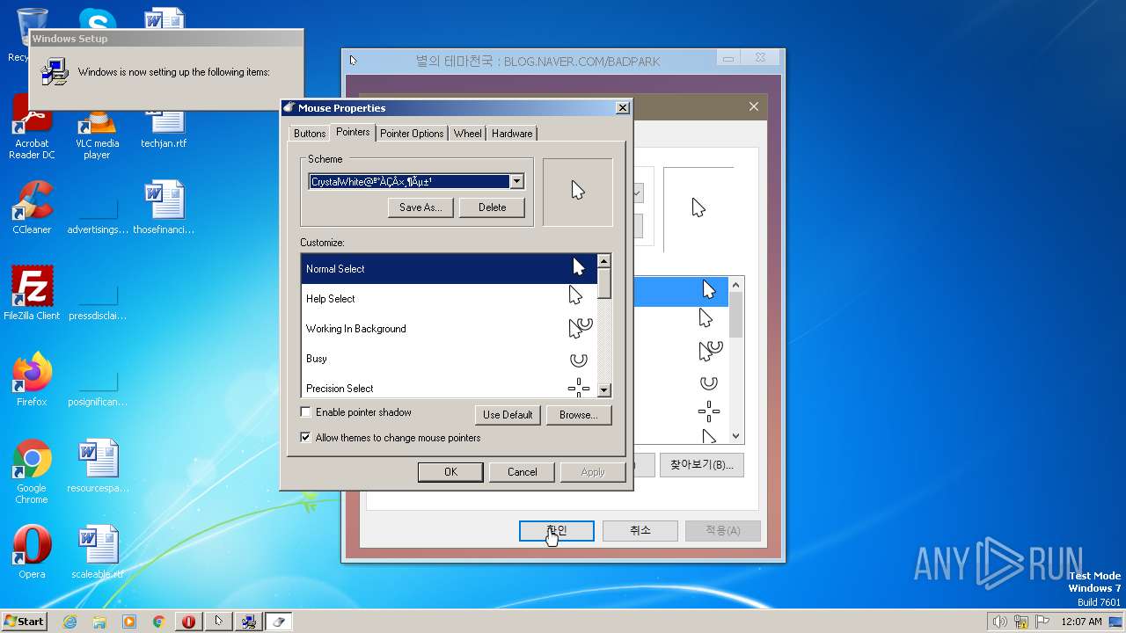The width and height of the screenshot is (1126, 633).
Task: Select Working In Background pointer row
Action: click(449, 329)
